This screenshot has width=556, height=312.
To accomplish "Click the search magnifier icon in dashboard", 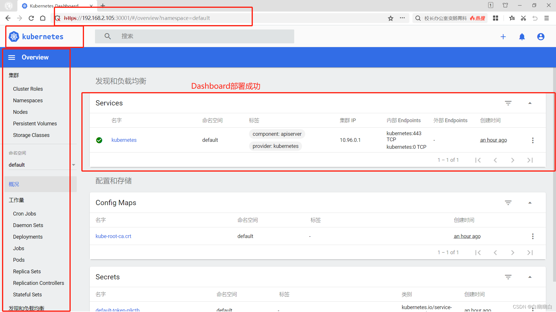I will pyautogui.click(x=108, y=36).
